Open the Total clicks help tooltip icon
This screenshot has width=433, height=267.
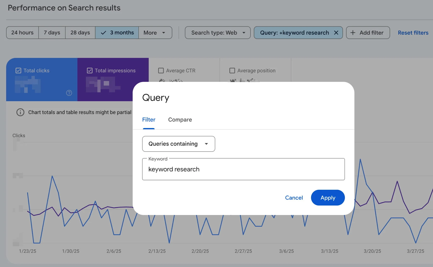pos(69,93)
